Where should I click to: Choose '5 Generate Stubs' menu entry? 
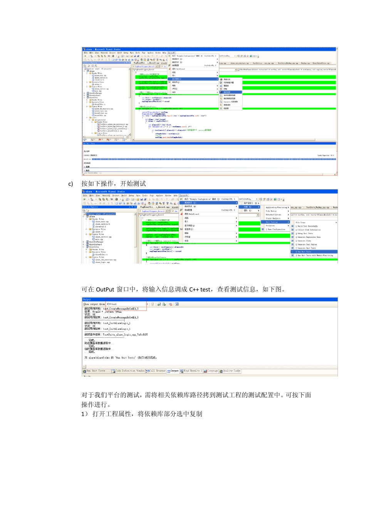pos(314,241)
